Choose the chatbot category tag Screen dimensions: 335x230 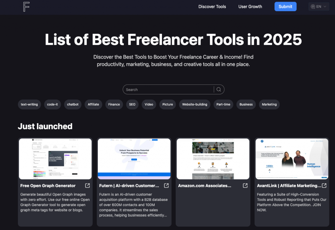click(73, 105)
